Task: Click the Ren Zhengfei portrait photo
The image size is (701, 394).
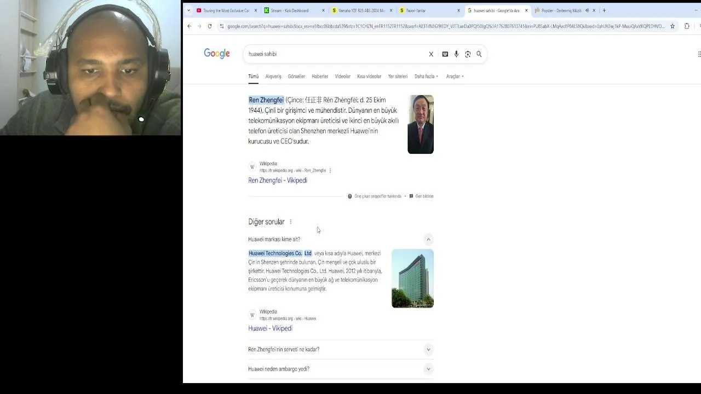Action: pyautogui.click(x=421, y=124)
